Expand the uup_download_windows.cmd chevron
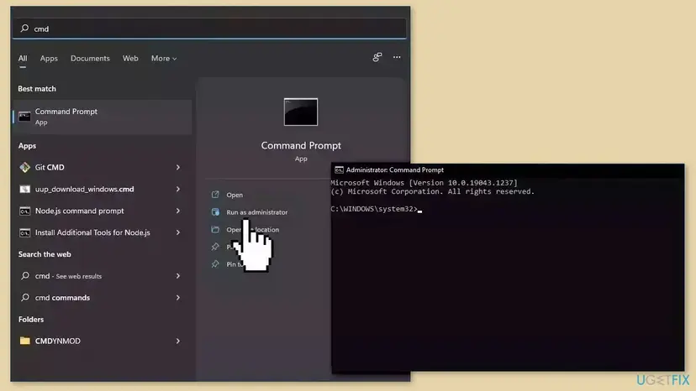696x391 pixels. (x=178, y=189)
